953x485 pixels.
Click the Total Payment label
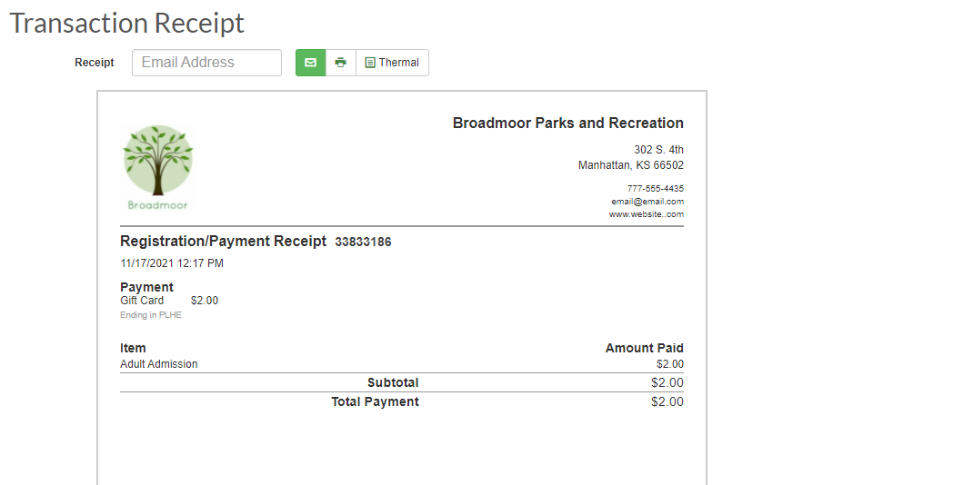[375, 401]
